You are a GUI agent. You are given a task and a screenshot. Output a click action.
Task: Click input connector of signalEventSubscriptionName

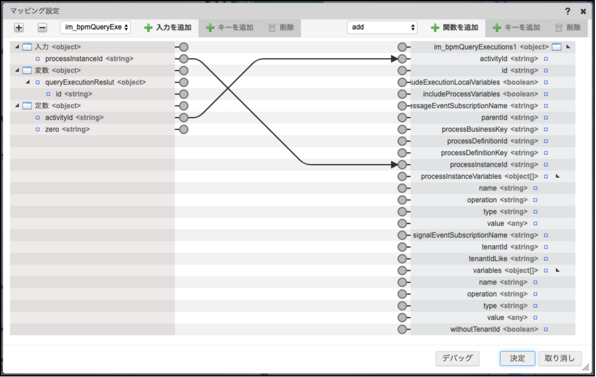(402, 235)
